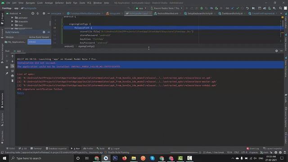
Task: Open the Layout Inspector tool window
Action: tap(273, 148)
